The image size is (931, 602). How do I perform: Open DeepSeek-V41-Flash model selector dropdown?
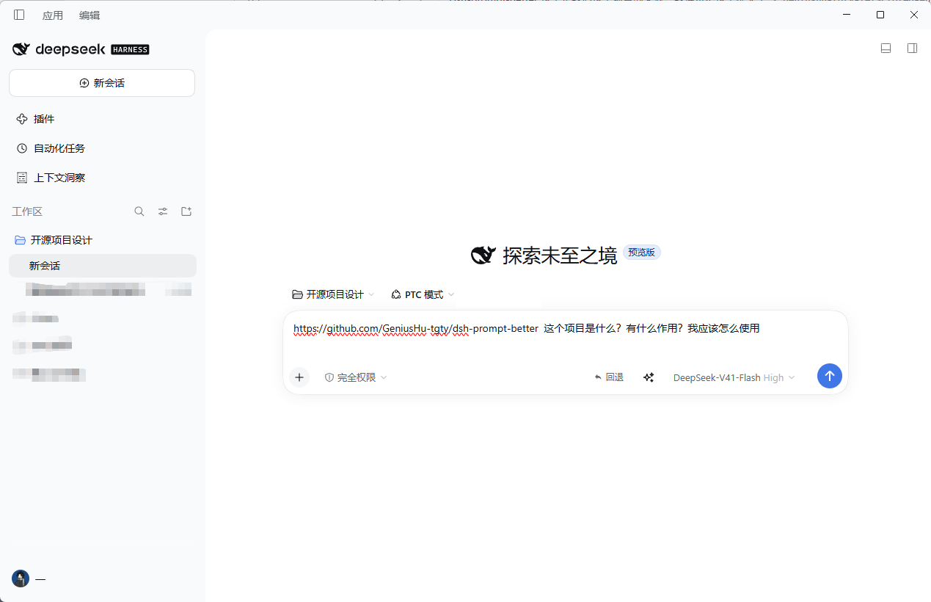tap(734, 377)
